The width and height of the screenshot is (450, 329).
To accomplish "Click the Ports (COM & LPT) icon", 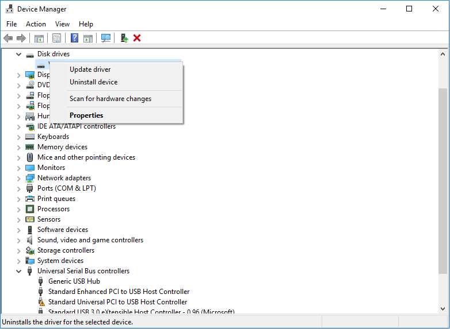I will coord(30,188).
